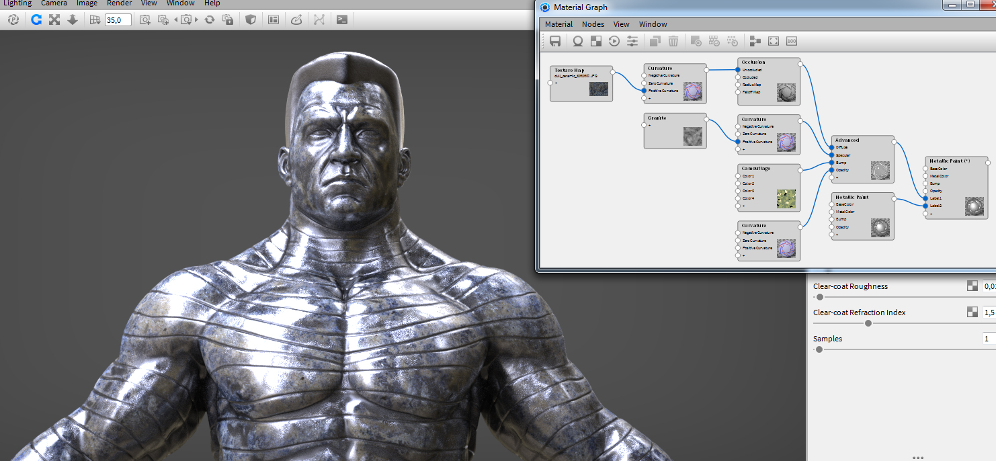
Task: Open the Help menu
Action: click(212, 3)
